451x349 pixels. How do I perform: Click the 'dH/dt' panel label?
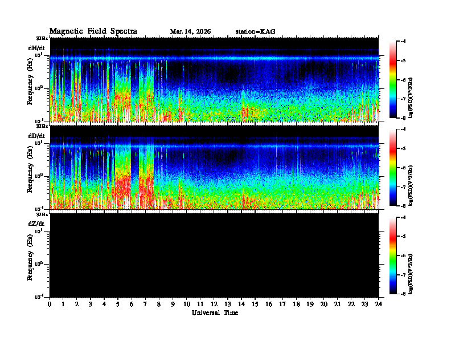tap(36, 48)
